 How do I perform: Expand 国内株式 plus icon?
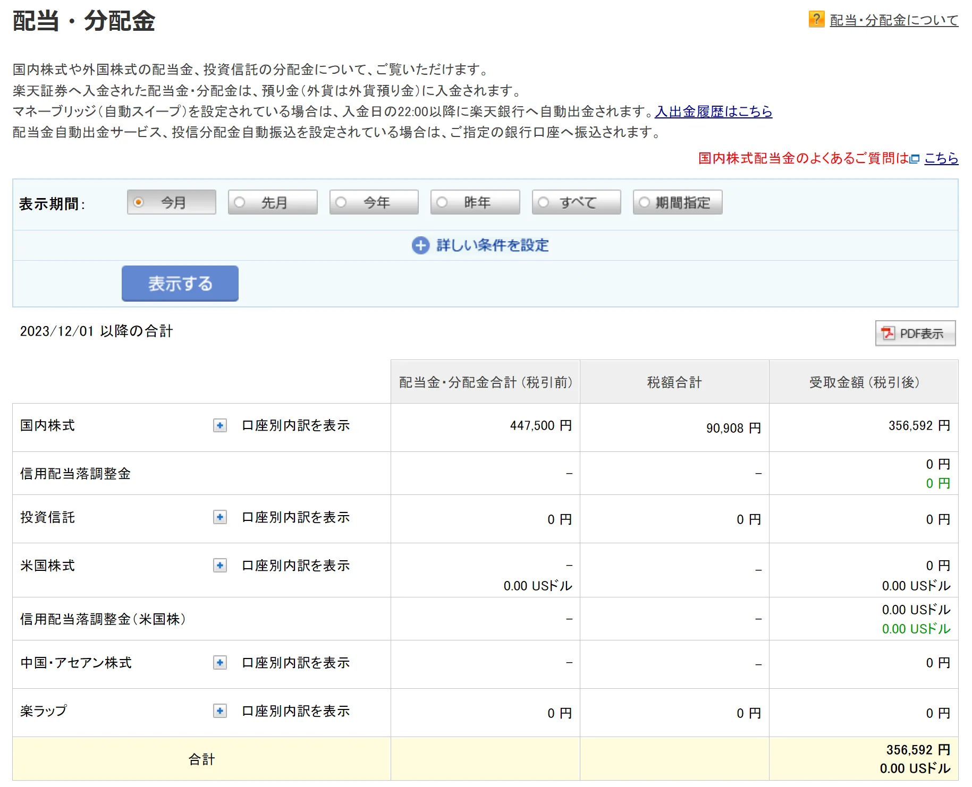tap(220, 425)
